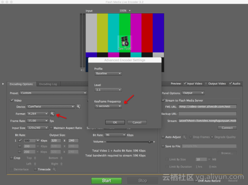Enable DVR Auto Record checkbox

[x=196, y=181]
